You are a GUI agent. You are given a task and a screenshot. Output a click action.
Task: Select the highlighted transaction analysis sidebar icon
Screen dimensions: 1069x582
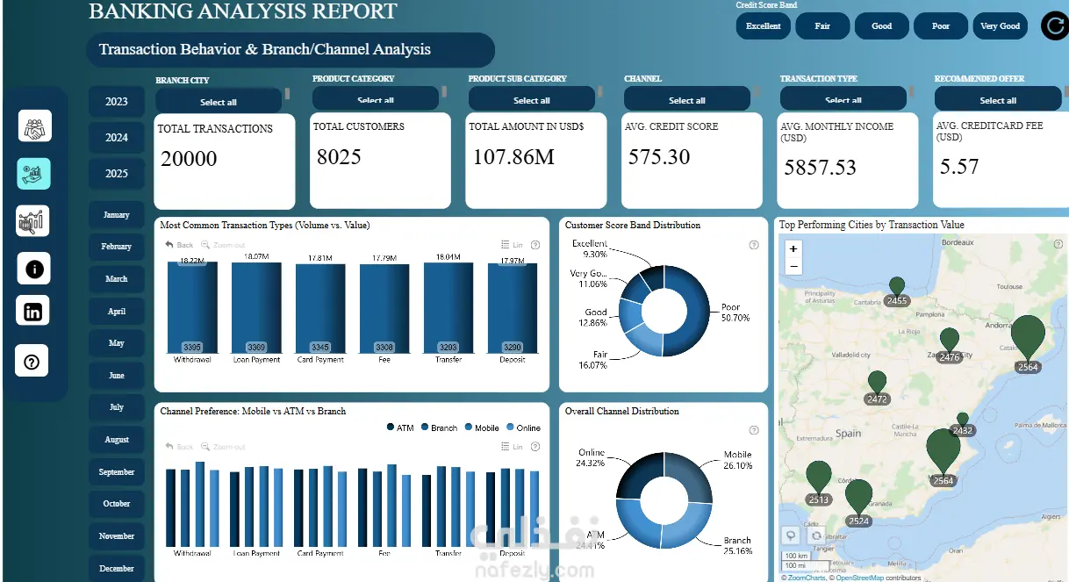pos(34,173)
